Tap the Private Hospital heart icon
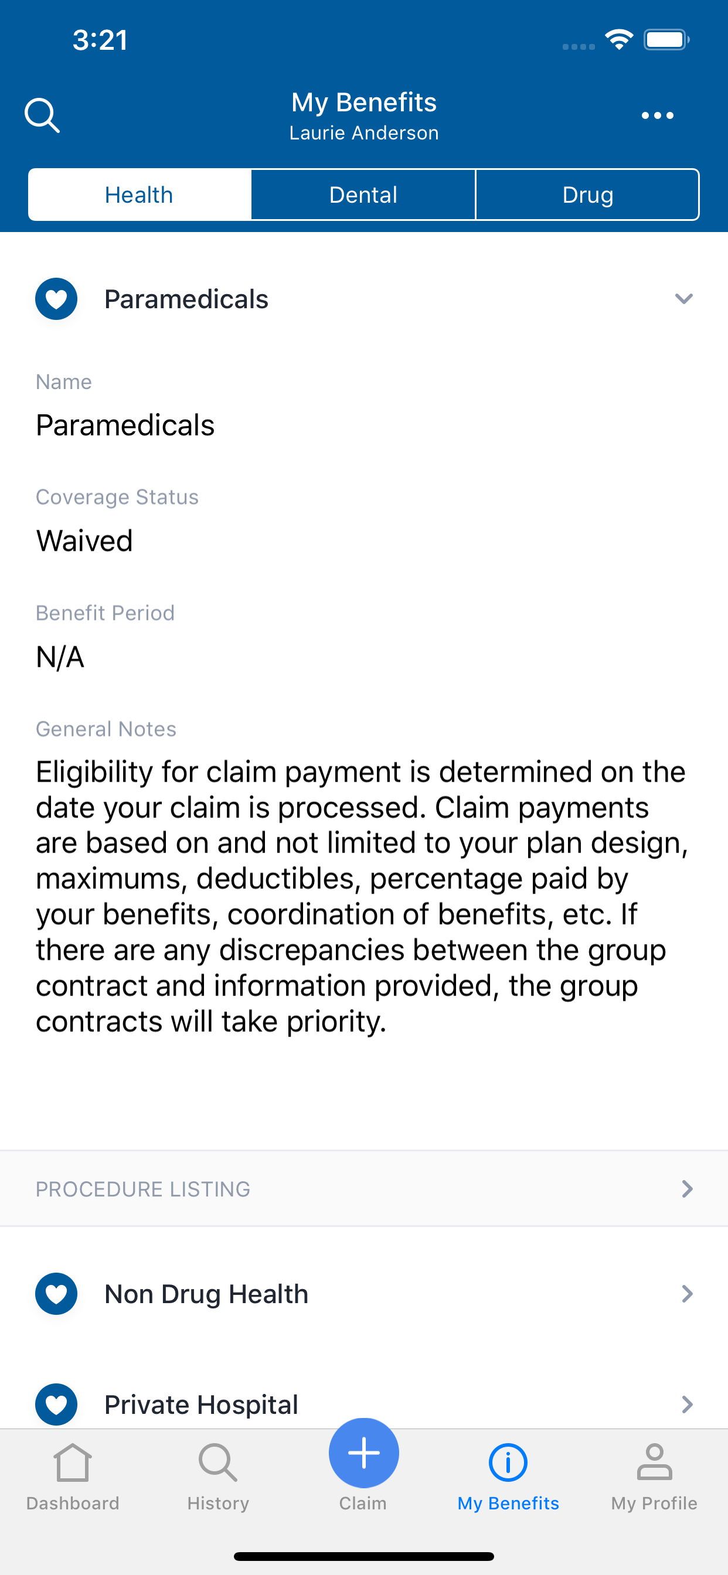Viewport: 728px width, 1575px height. tap(56, 1404)
